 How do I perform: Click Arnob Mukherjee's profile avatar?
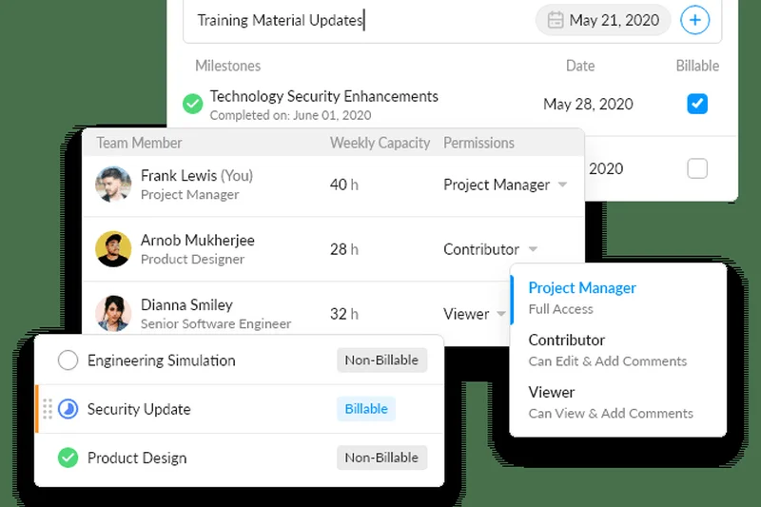(113, 249)
